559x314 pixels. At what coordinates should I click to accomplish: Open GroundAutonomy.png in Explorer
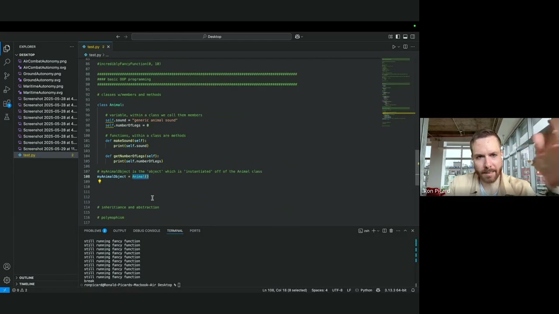(x=42, y=74)
